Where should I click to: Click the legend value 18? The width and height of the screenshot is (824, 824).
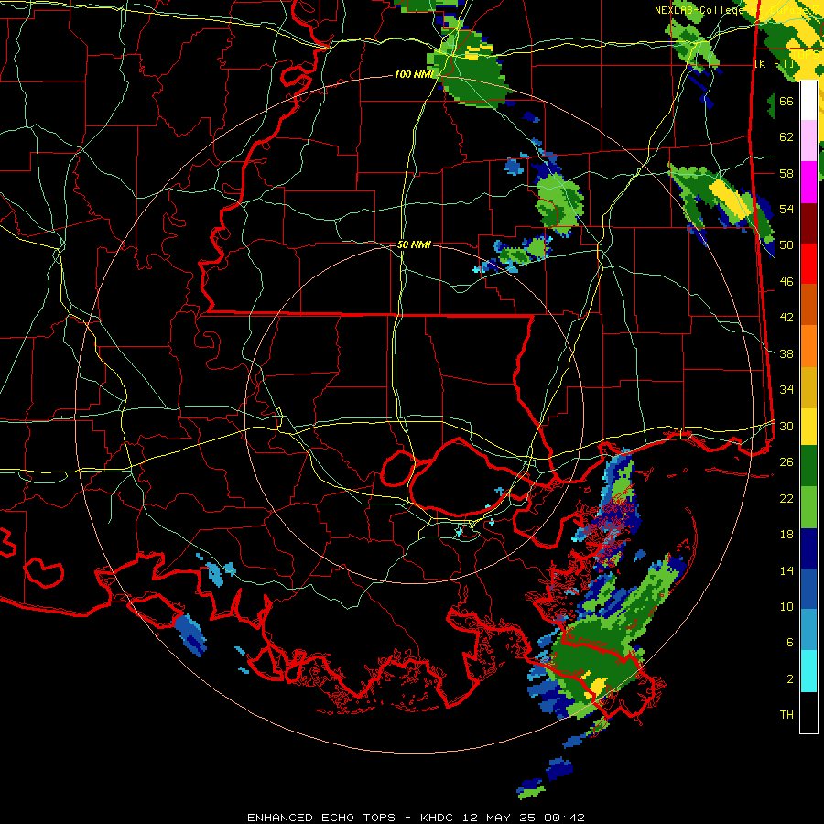786,535
